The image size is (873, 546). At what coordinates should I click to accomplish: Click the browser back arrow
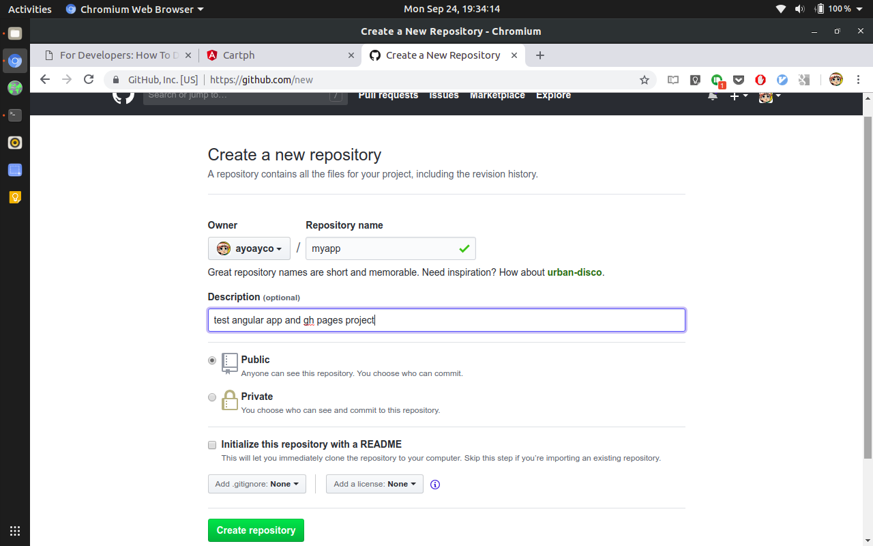click(45, 80)
